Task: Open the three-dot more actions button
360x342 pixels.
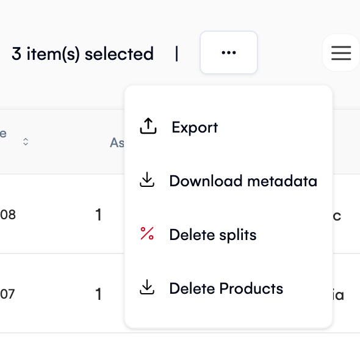Action: (229, 53)
